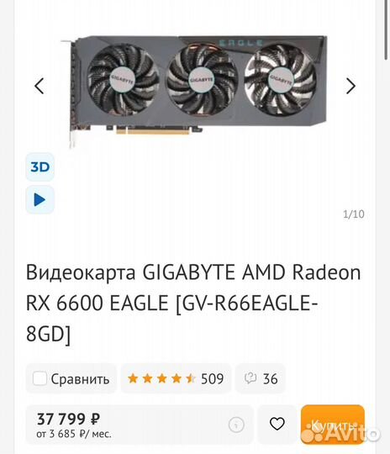
Task: Open the questions bubble icon
Action: 250,378
